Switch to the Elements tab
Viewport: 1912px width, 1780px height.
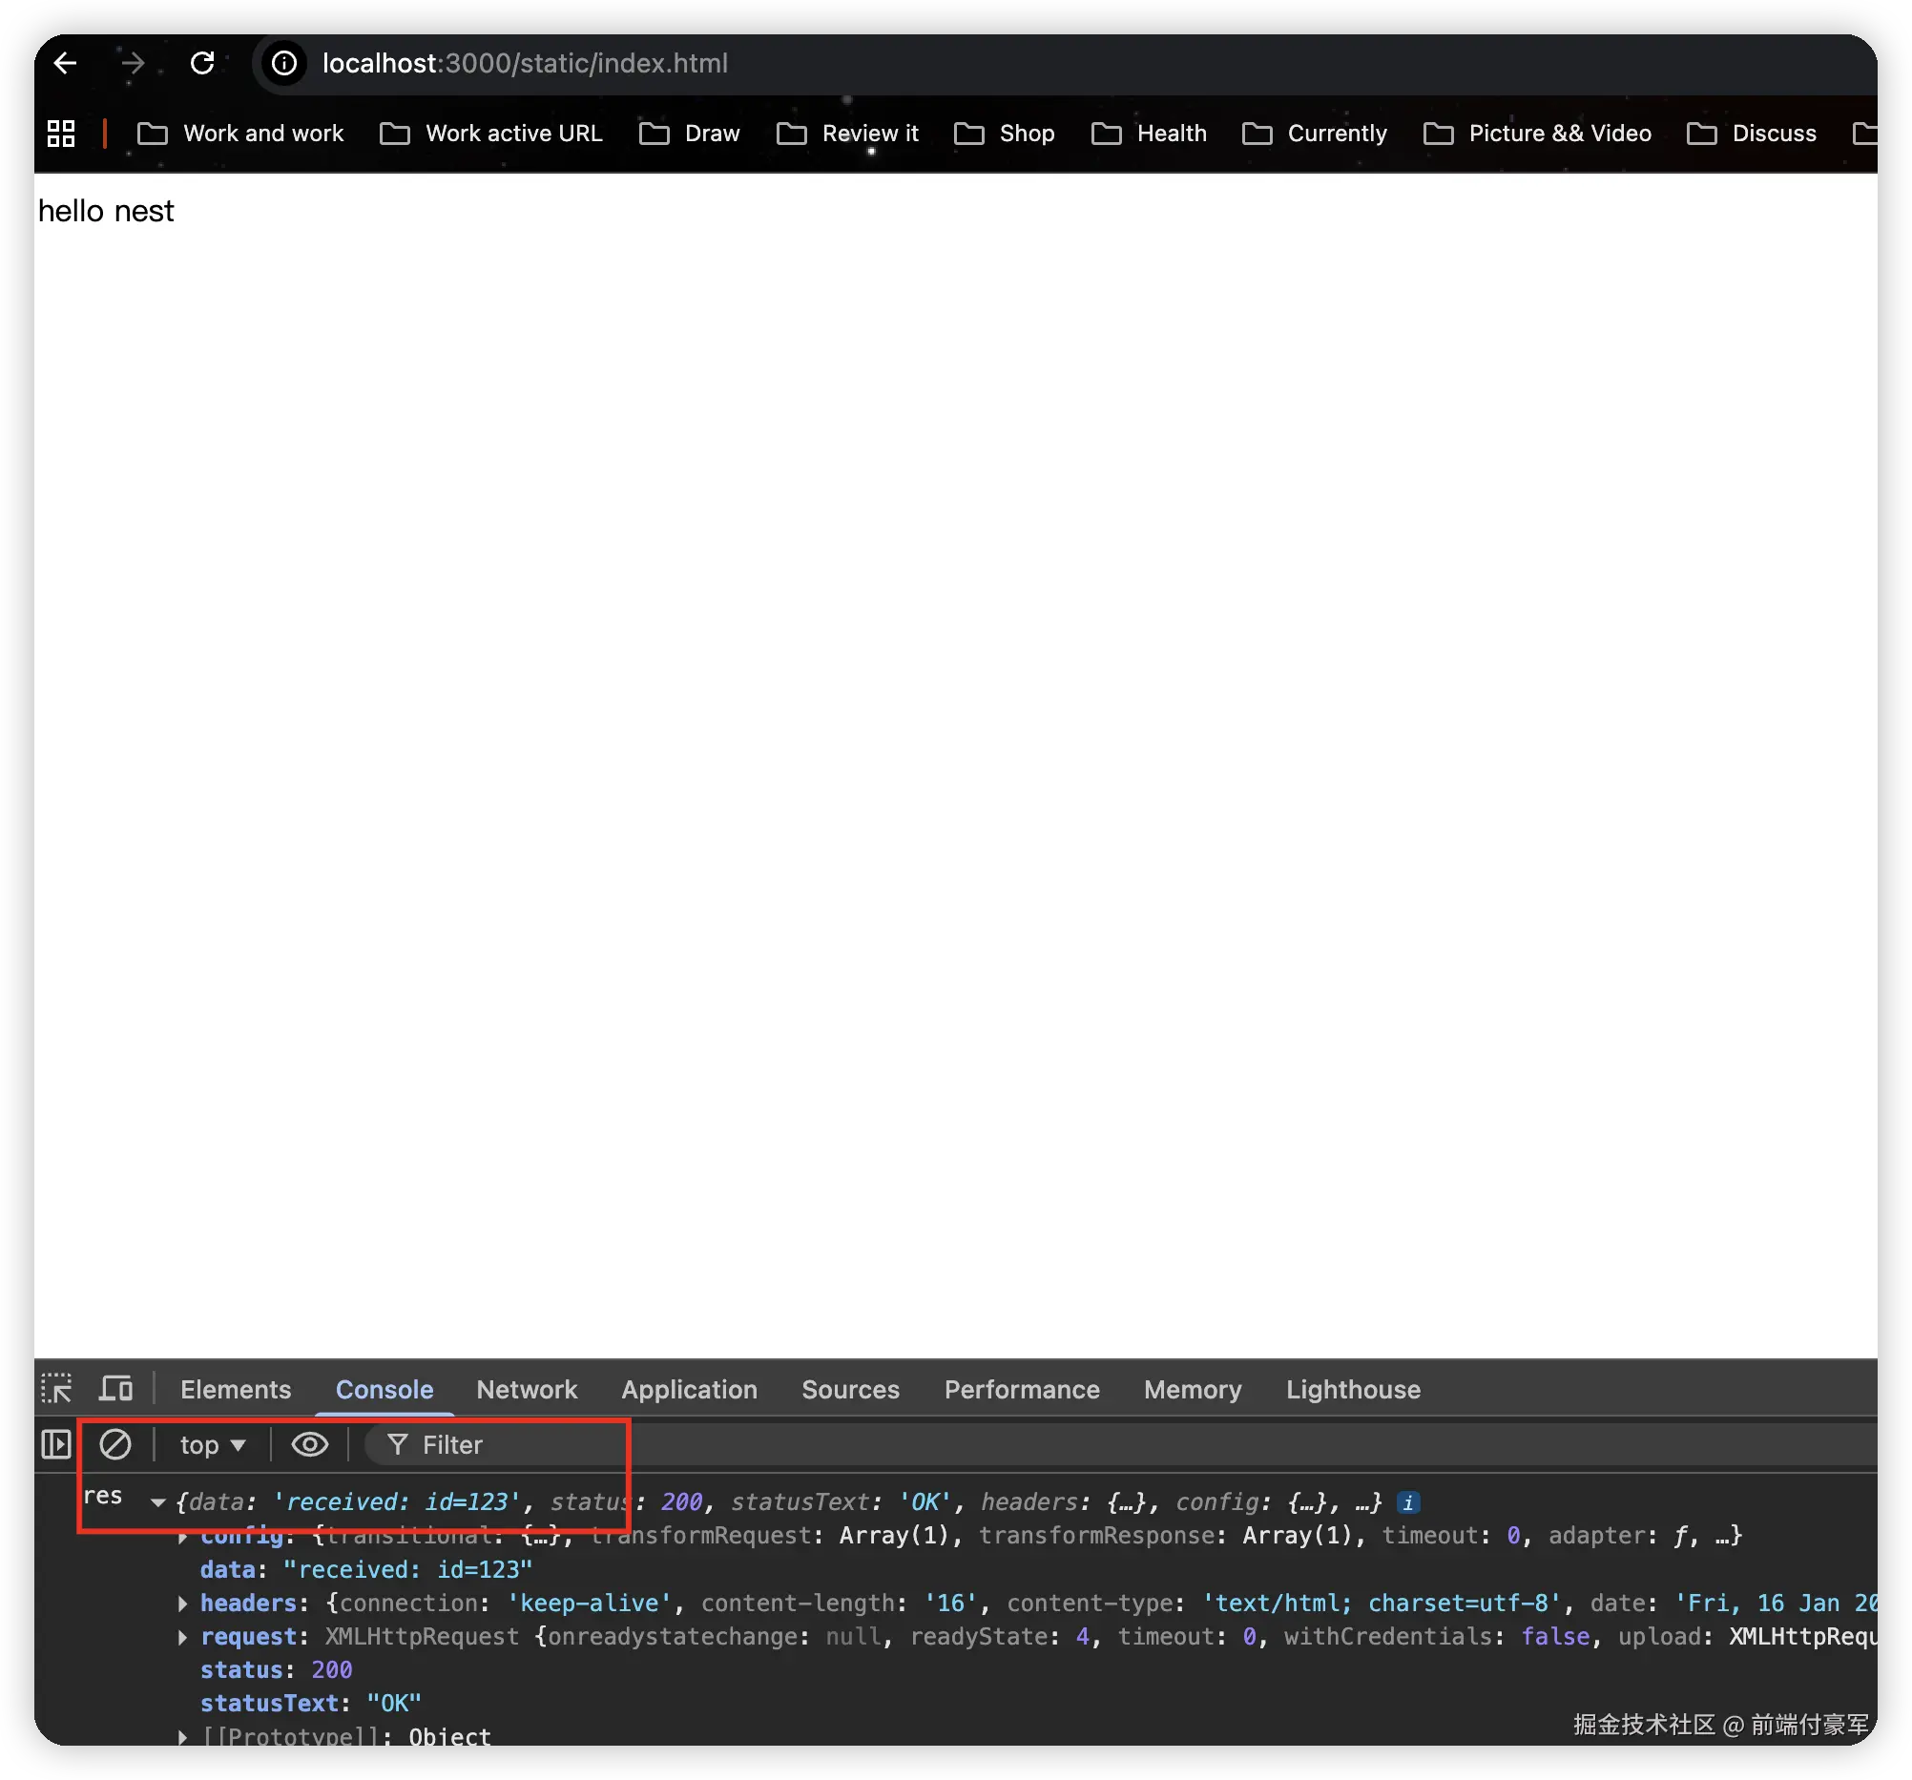pos(236,1390)
